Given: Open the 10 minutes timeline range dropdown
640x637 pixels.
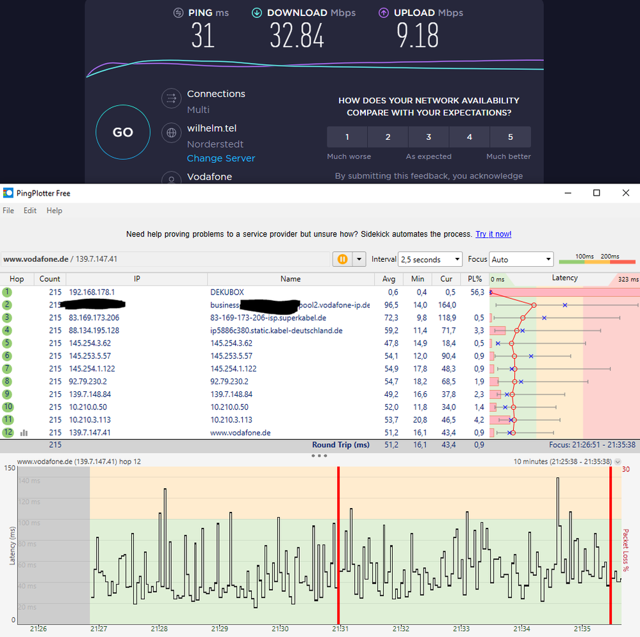Looking at the screenshot, I should pos(618,462).
